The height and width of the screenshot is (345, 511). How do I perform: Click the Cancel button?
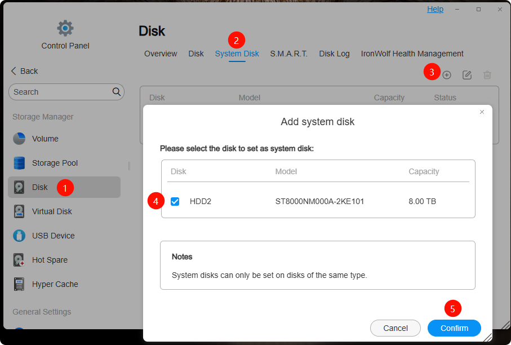pos(396,328)
